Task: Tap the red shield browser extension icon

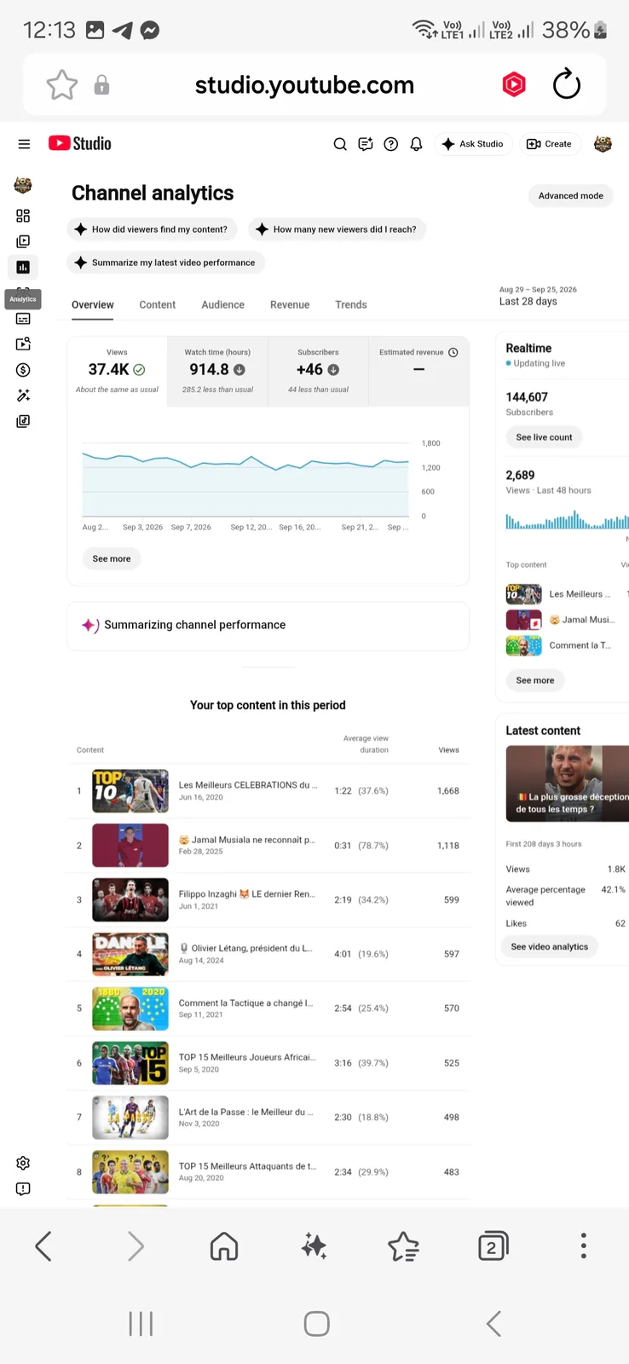Action: click(x=514, y=84)
